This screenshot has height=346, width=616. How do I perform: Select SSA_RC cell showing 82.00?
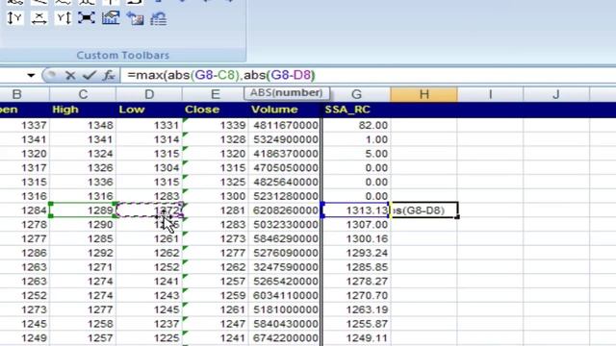[x=357, y=125]
